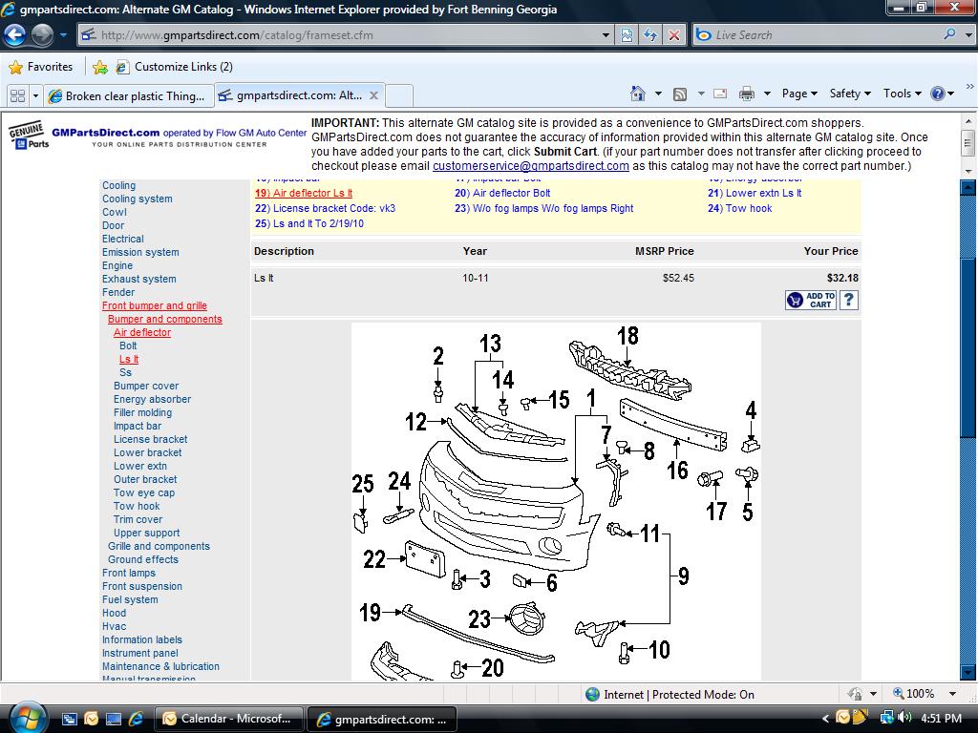Click the Add to Favorites Bar star icon
The height and width of the screenshot is (733, 978).
point(100,67)
